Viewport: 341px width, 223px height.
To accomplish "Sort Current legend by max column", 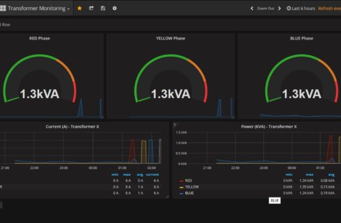I will tap(127, 175).
